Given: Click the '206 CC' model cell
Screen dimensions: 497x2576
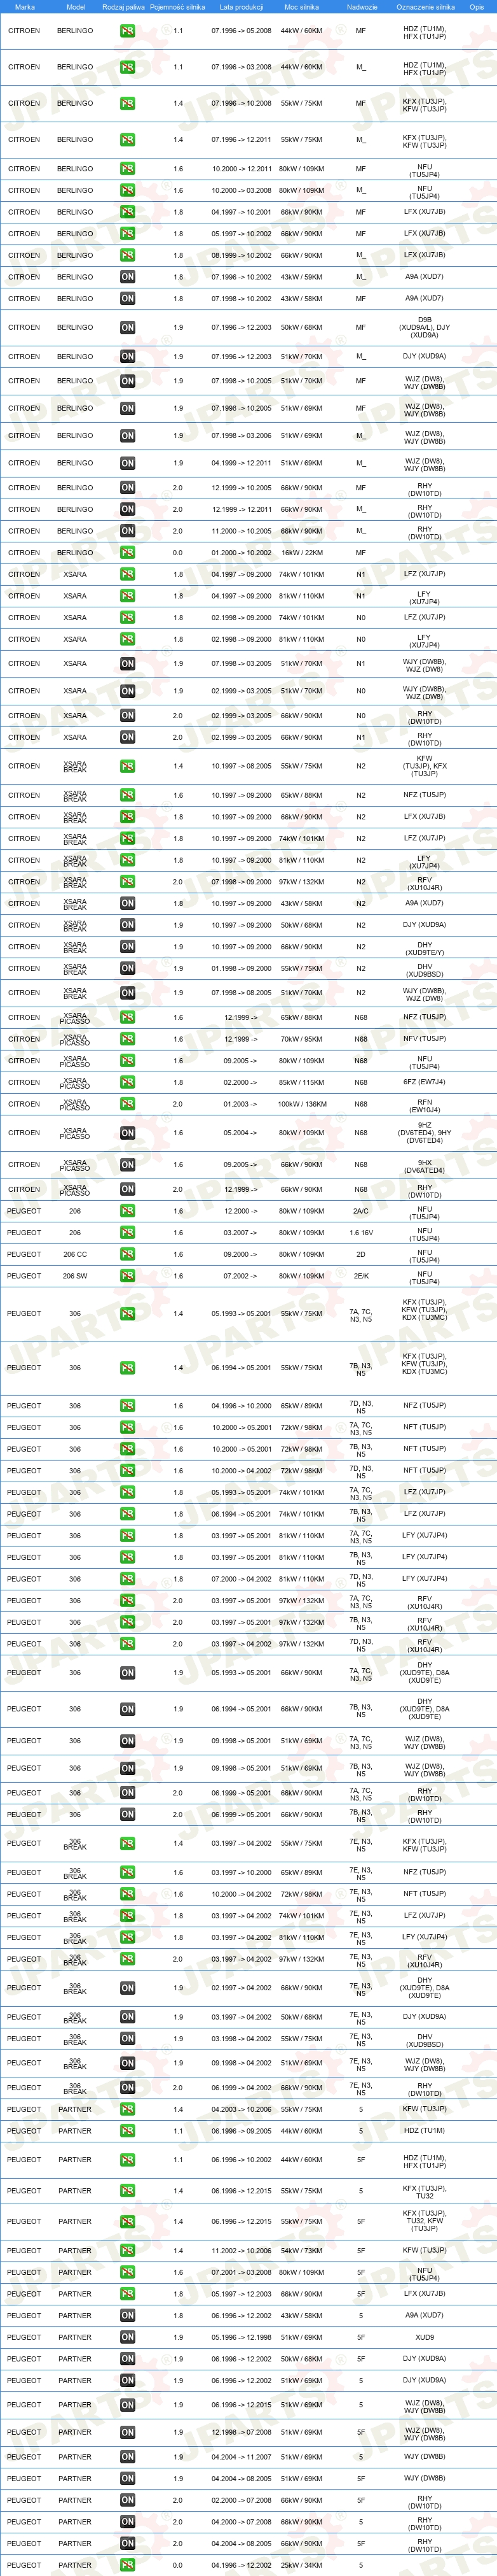Looking at the screenshot, I should coord(75,1254).
